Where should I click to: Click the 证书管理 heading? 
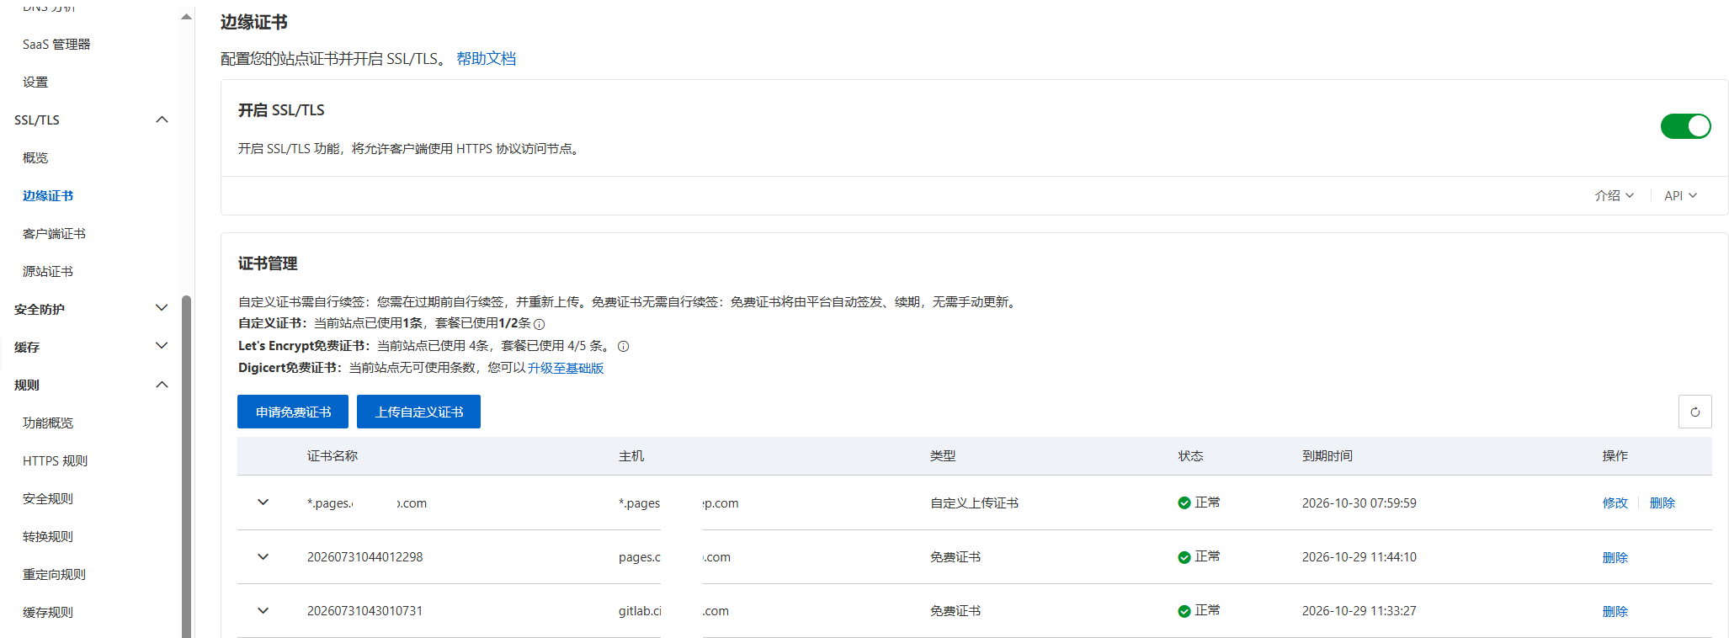pyautogui.click(x=268, y=263)
